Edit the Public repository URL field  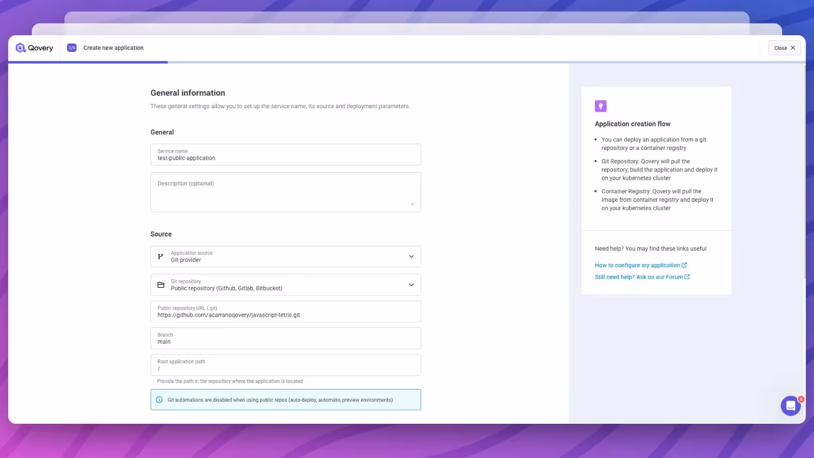pos(286,312)
